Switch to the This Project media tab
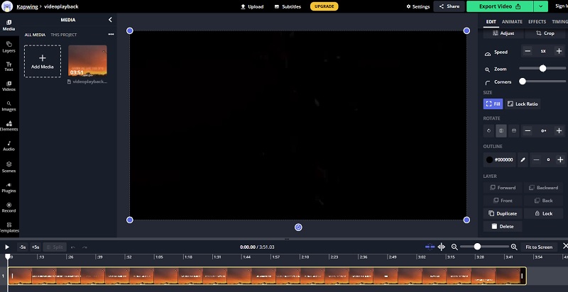The image size is (568, 292). click(x=64, y=34)
